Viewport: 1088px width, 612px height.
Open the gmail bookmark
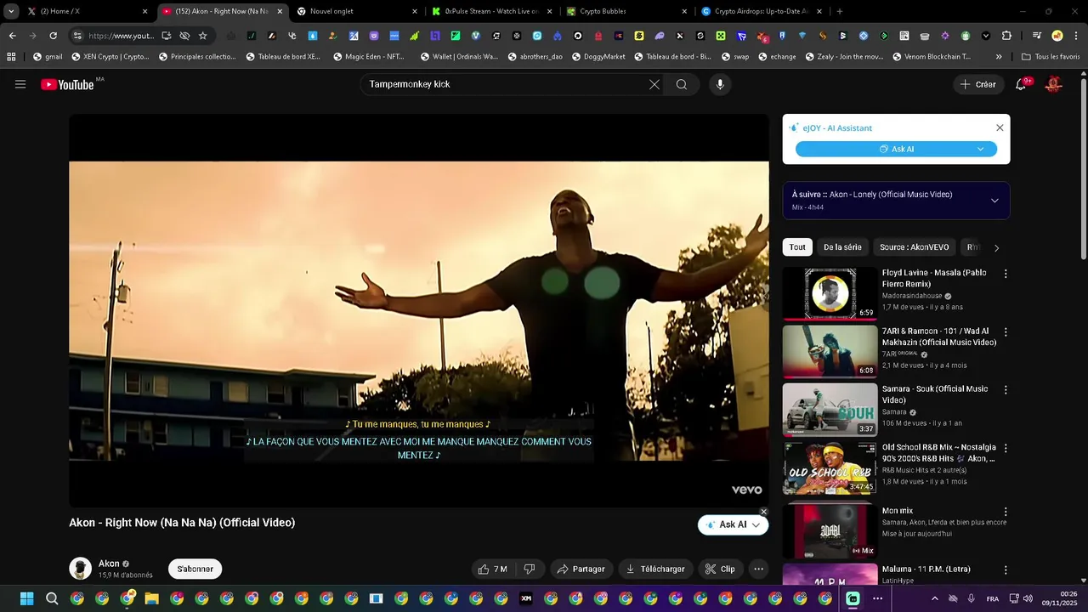[48, 57]
